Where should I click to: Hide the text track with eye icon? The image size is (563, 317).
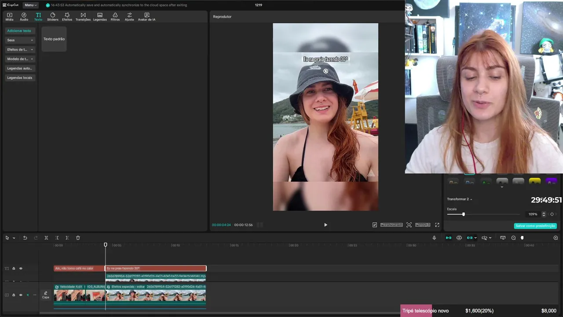(x=21, y=269)
